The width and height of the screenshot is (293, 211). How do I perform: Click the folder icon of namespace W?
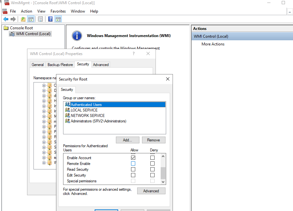(50, 163)
